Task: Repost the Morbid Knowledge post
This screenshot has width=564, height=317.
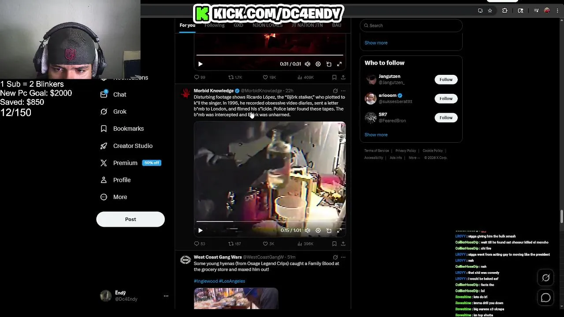Action: 234,243
